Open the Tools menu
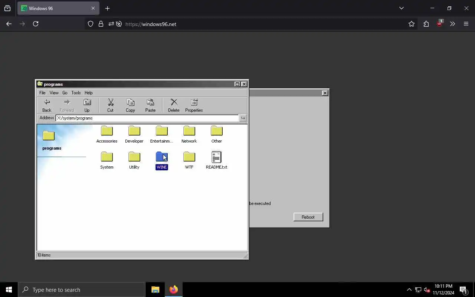Viewport: 475px width, 297px height. [76, 93]
